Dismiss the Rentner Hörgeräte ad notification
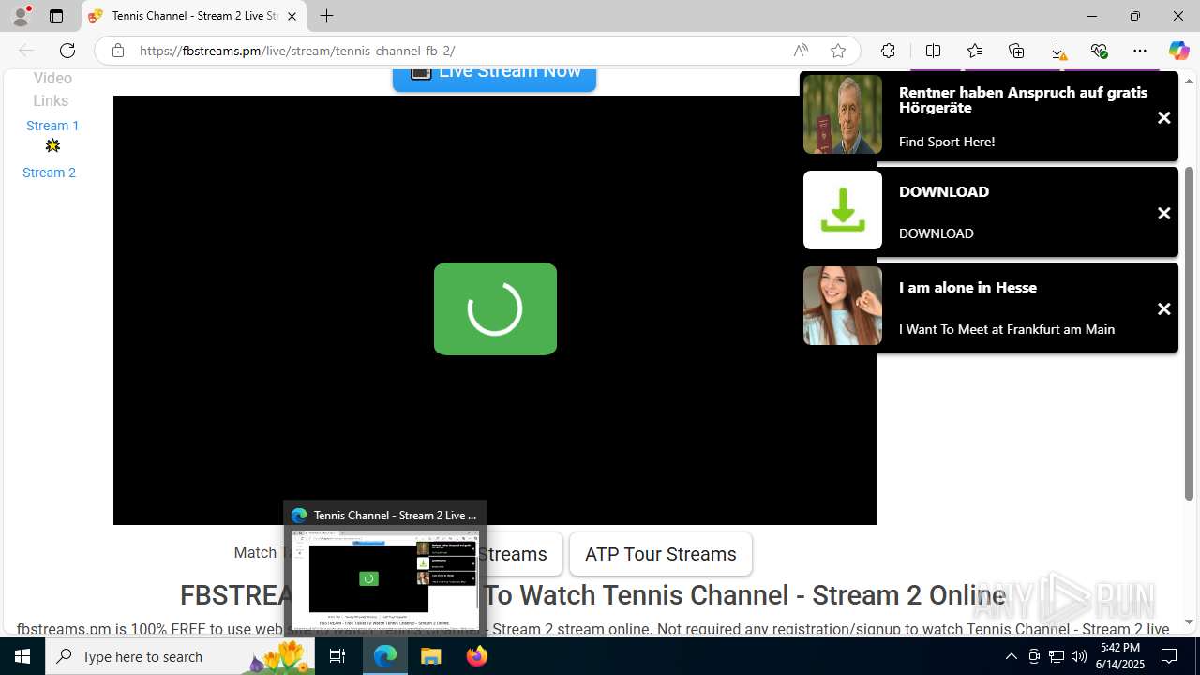 pos(1163,118)
